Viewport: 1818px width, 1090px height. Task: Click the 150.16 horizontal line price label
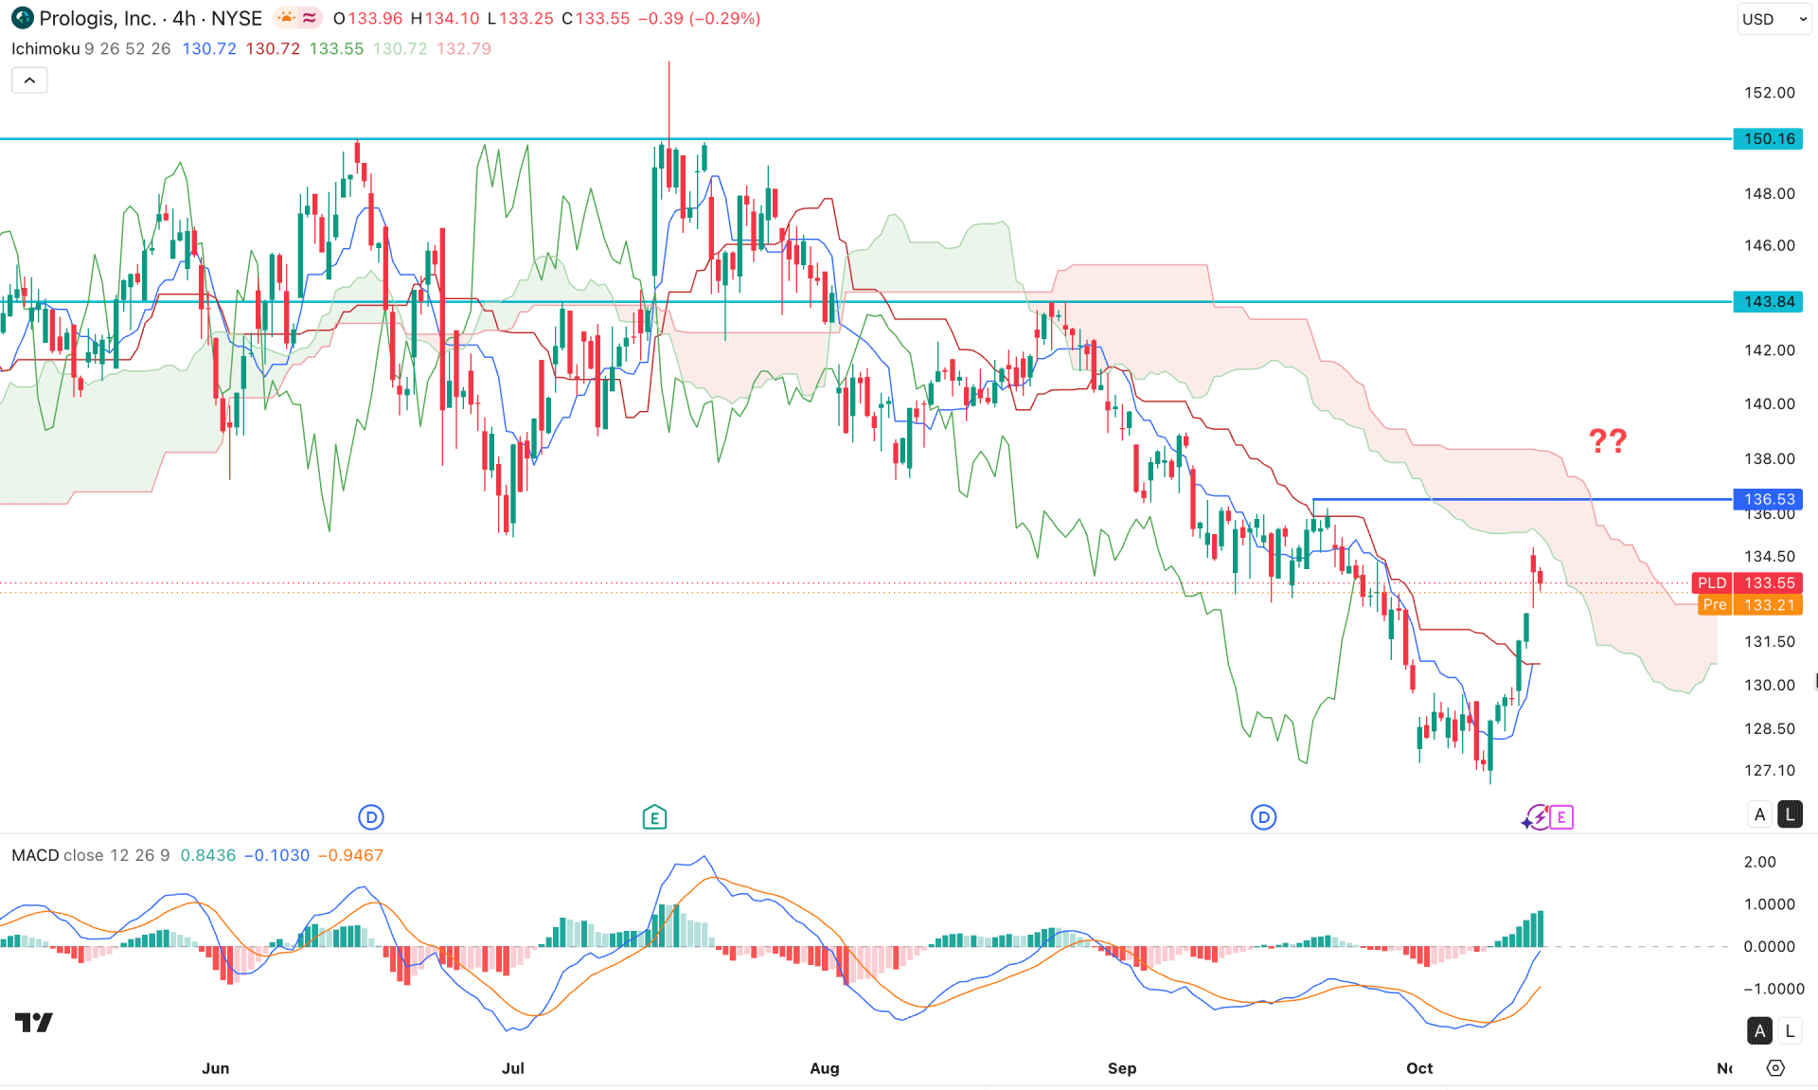[1768, 139]
